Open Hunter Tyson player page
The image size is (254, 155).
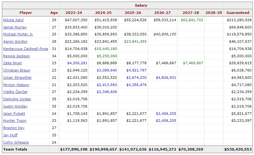click(x=15, y=121)
